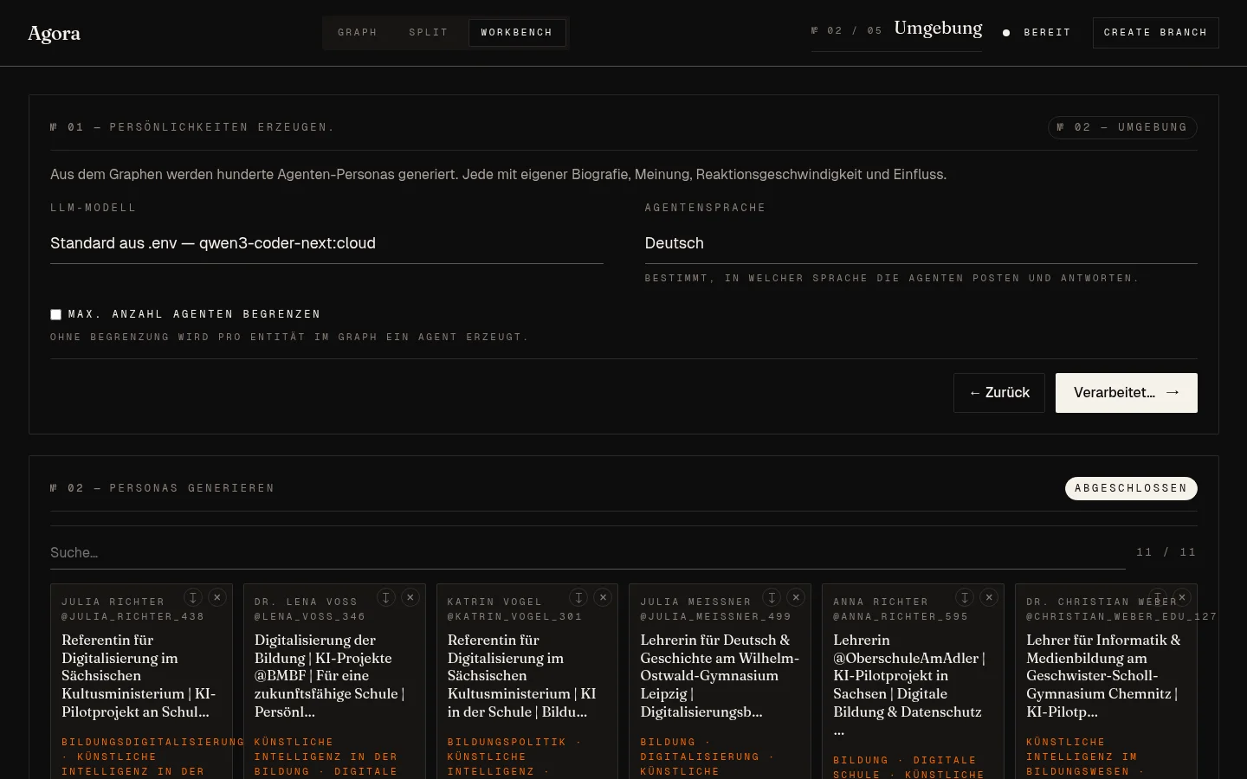Switch to the Graph view tab
Viewport: 1247px width, 779px height.
(358, 33)
